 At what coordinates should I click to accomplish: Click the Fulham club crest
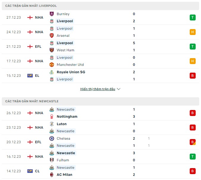pos(52,160)
